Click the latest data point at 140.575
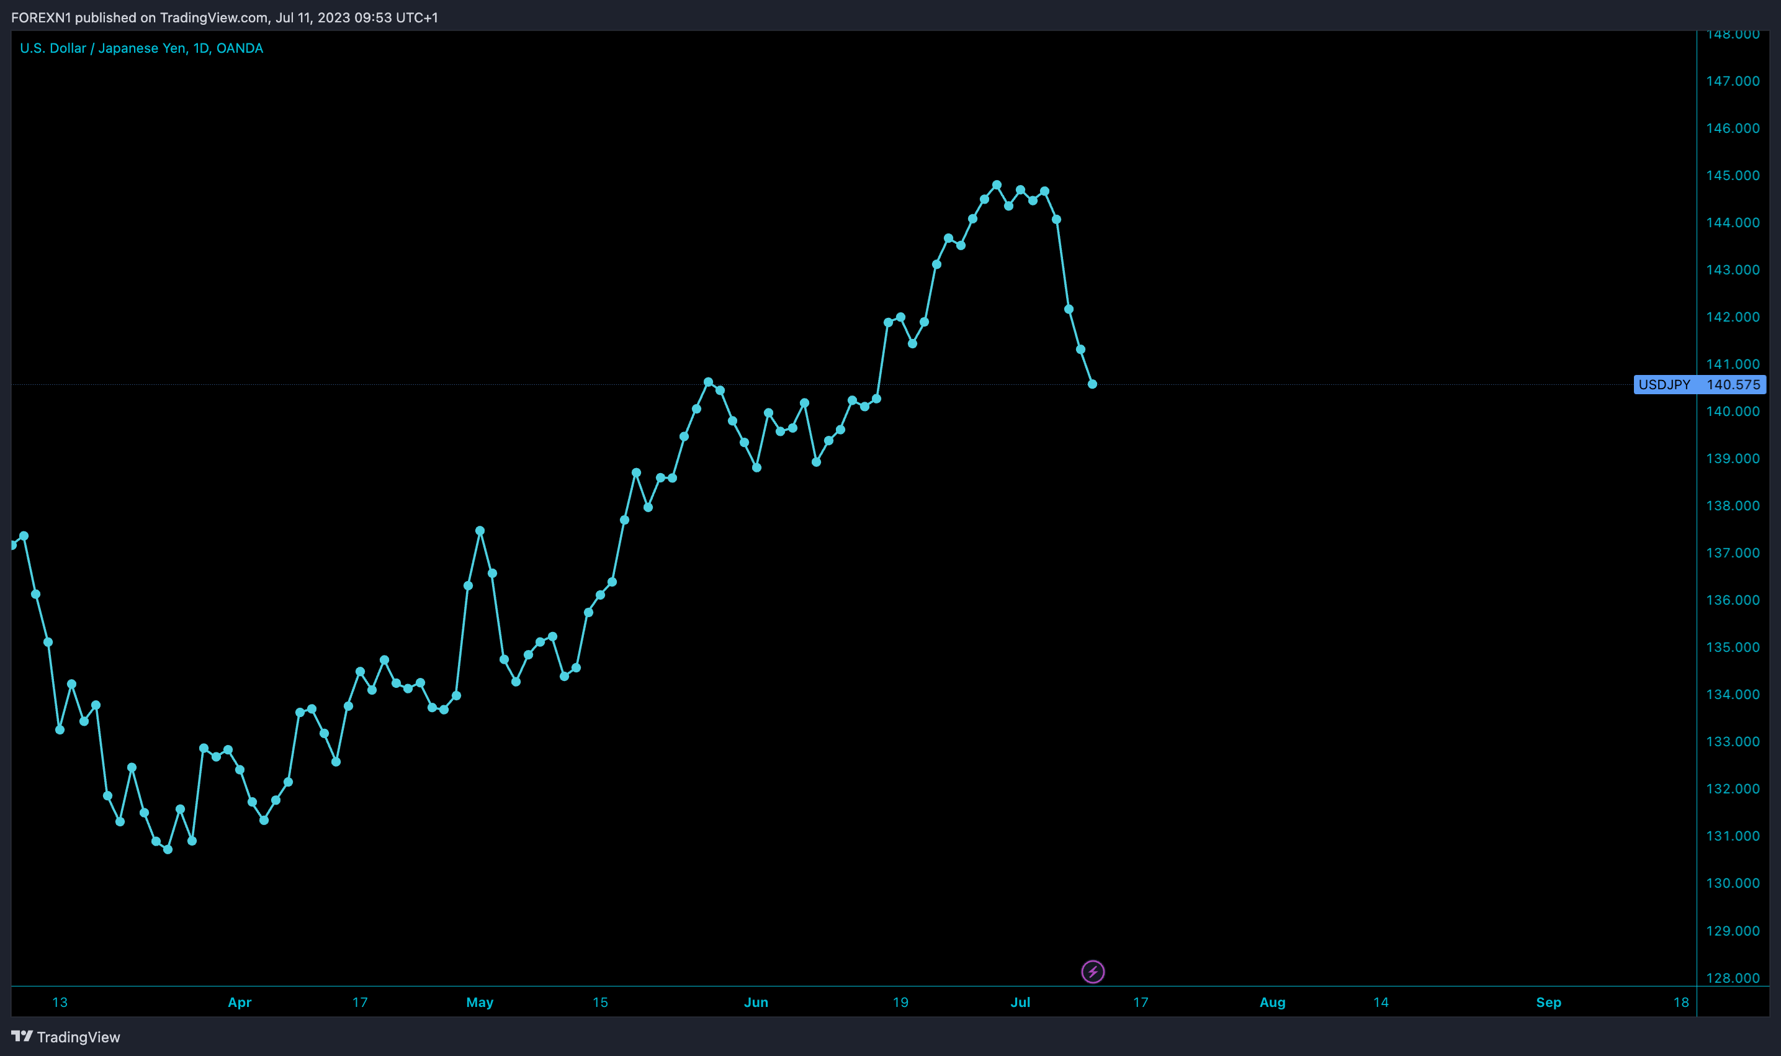The width and height of the screenshot is (1781, 1056). pyautogui.click(x=1093, y=384)
